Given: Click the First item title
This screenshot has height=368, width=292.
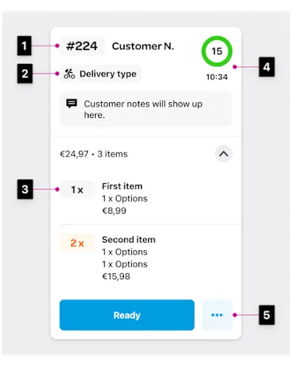Looking at the screenshot, I should point(122,186).
